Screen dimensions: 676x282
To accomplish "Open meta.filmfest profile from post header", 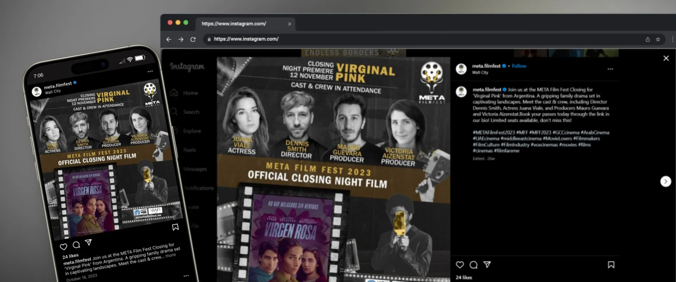I will click(x=486, y=66).
